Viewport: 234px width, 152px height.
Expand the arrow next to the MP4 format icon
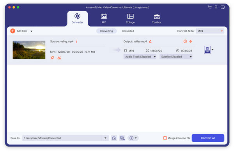tap(213, 50)
